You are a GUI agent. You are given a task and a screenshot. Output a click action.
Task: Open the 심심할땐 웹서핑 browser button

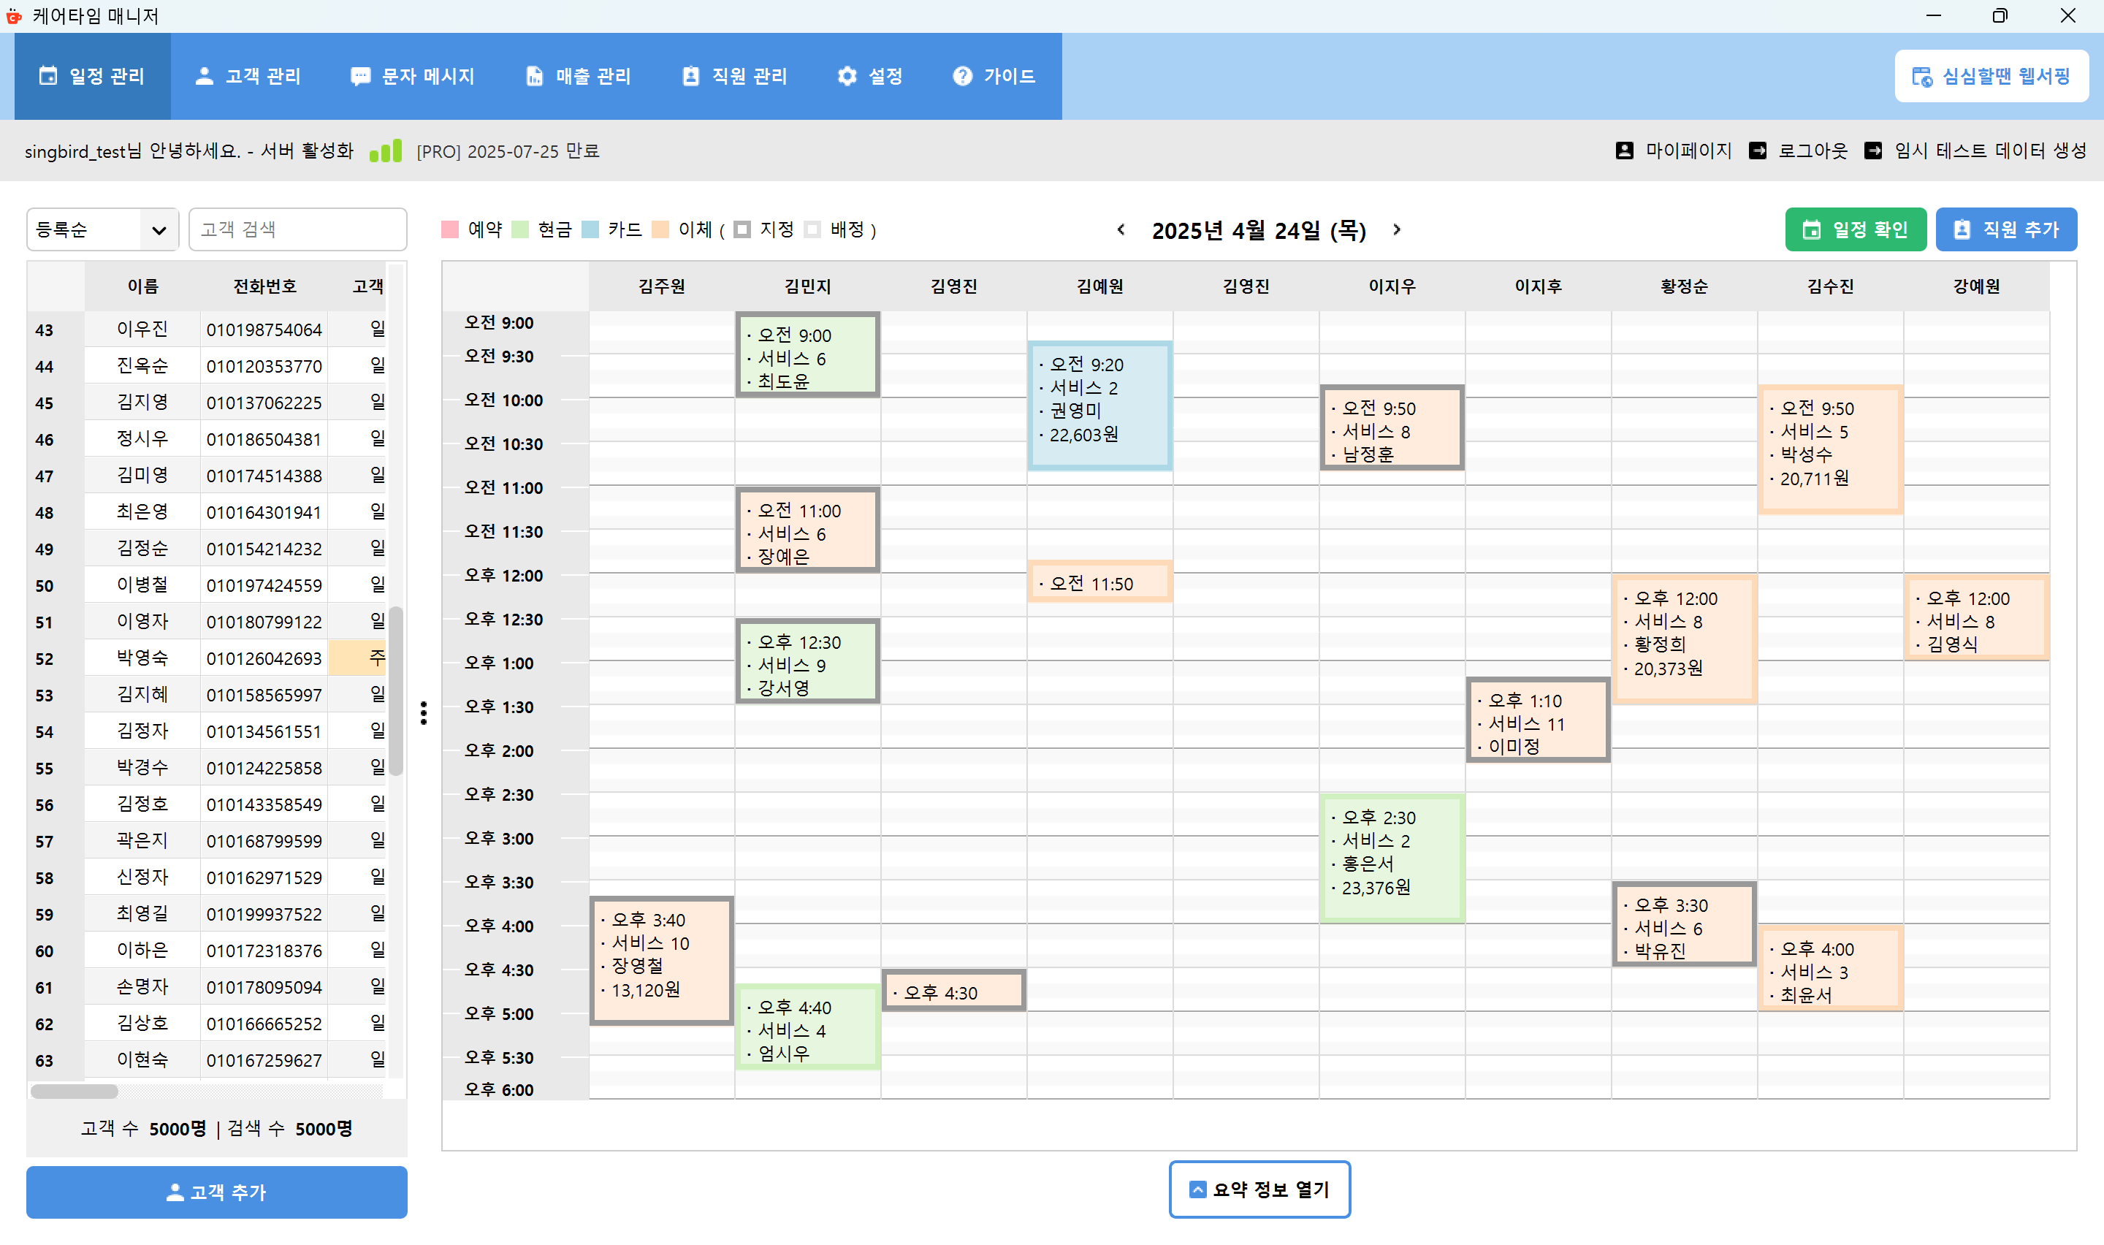1991,76
